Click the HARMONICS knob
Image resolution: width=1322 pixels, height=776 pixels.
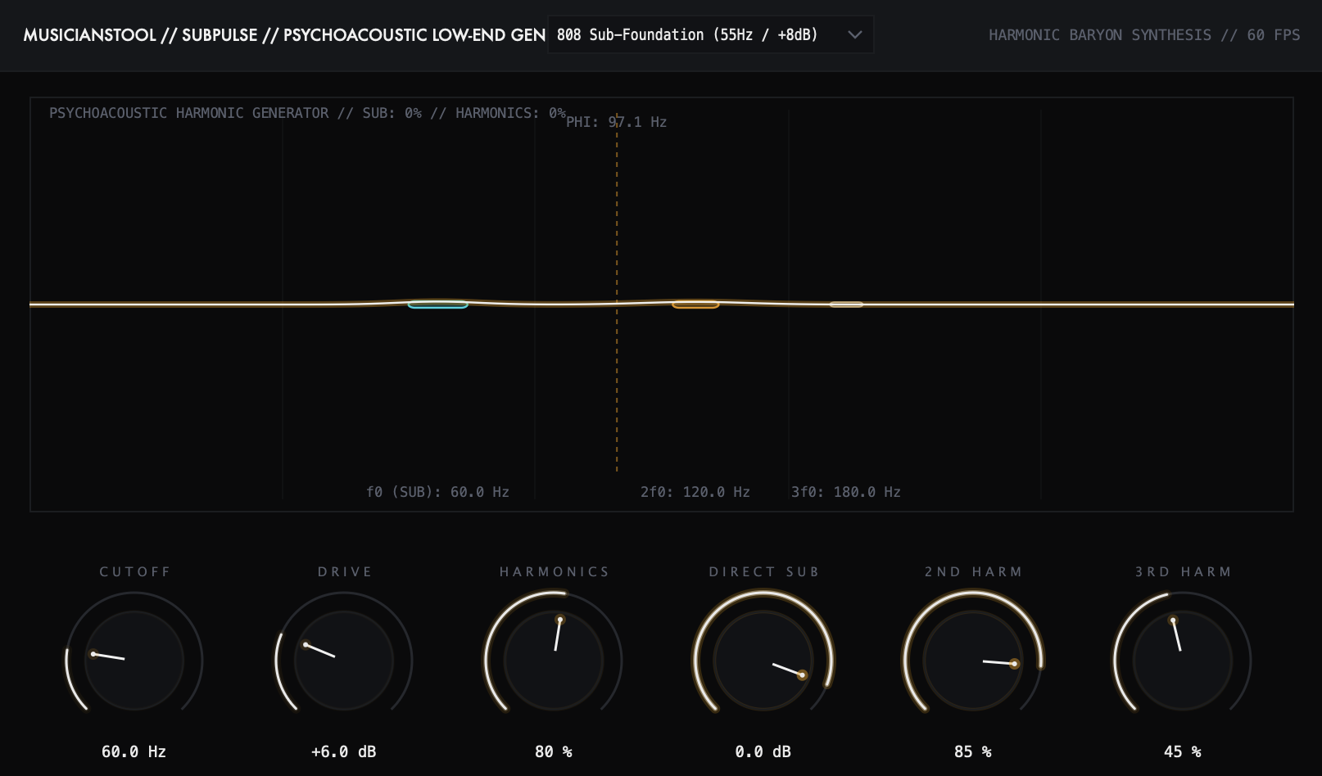click(x=554, y=660)
